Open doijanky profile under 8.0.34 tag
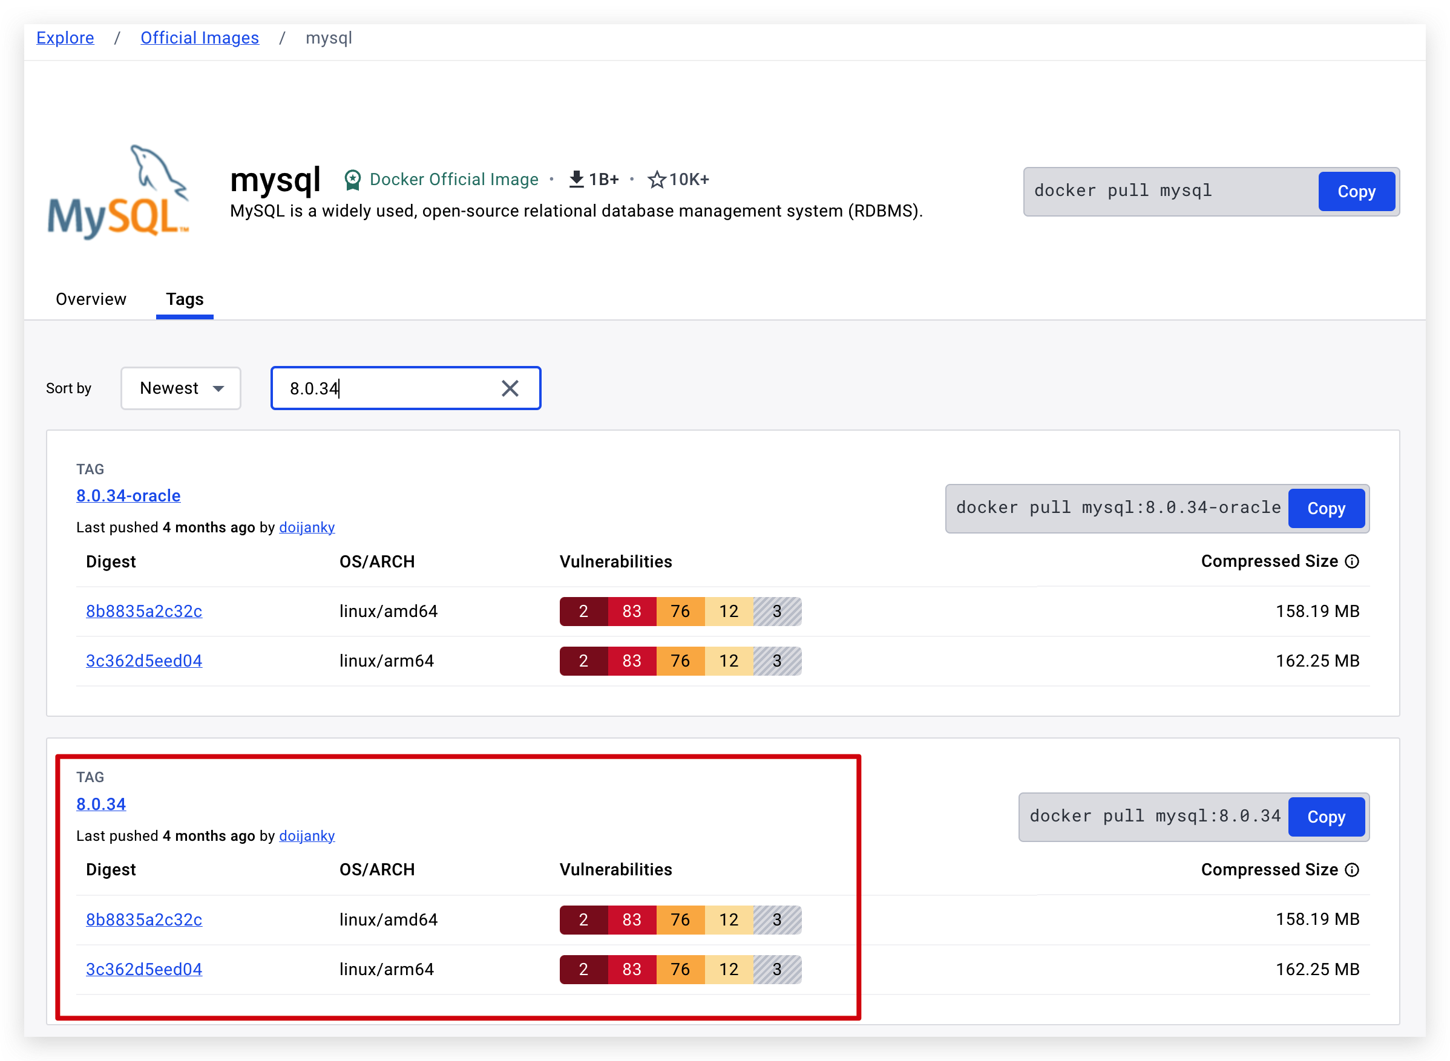This screenshot has height=1061, width=1450. (x=306, y=835)
